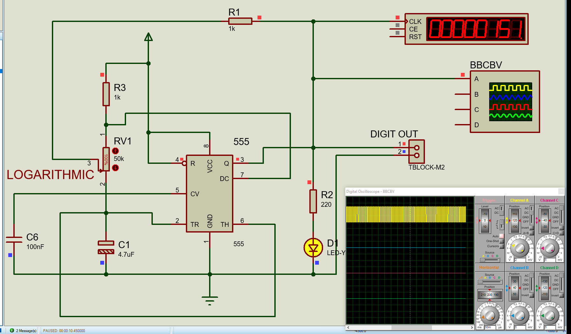Click the Channel B Position thumbwheel
This screenshot has height=334, width=571.
point(515,288)
